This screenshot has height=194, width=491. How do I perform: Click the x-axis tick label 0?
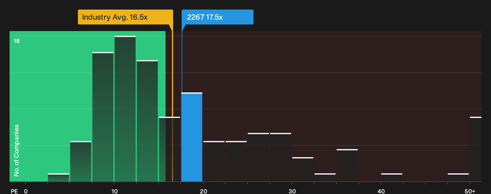(x=26, y=191)
